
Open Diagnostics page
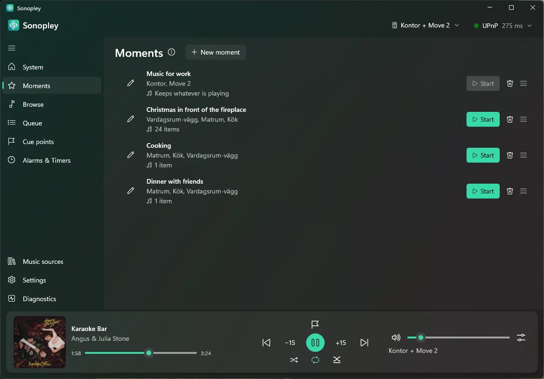(52, 299)
